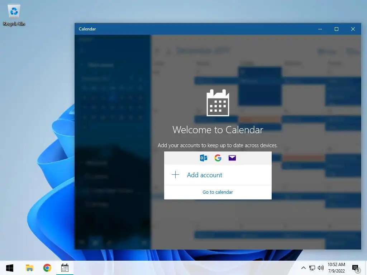Choose the Google account icon
Image resolution: width=367 pixels, height=275 pixels.
[x=218, y=158]
